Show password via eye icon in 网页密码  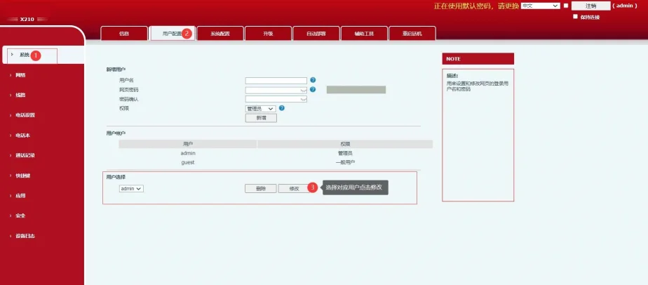coord(303,90)
